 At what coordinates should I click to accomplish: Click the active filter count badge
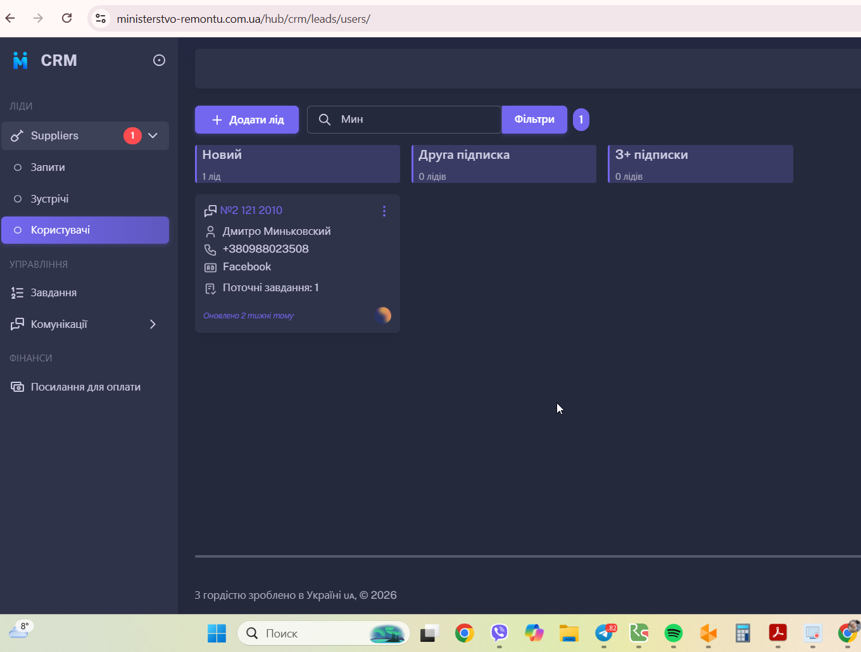coord(581,120)
